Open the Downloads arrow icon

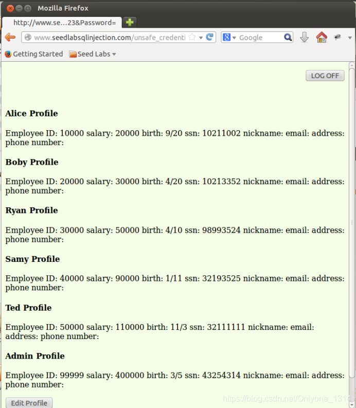pyautogui.click(x=304, y=38)
